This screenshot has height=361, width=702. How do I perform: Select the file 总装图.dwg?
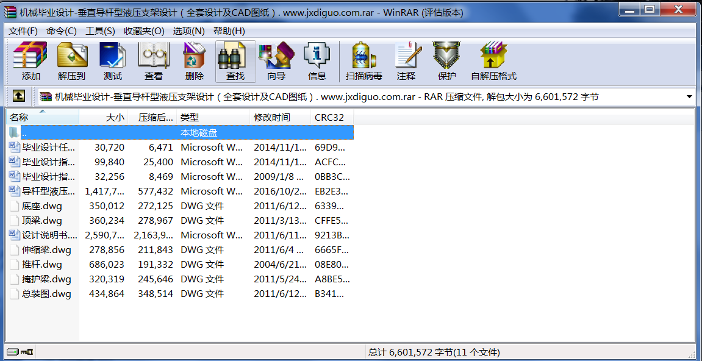(181, 295)
